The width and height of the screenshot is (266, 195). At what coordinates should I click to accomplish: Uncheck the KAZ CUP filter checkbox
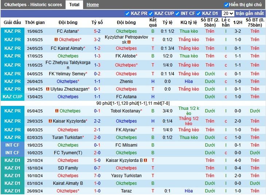point(150,13)
